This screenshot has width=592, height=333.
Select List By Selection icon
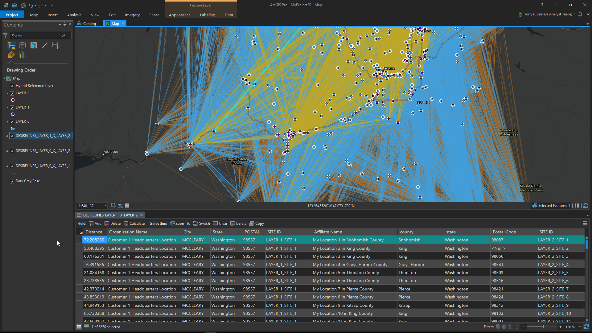(x=34, y=45)
